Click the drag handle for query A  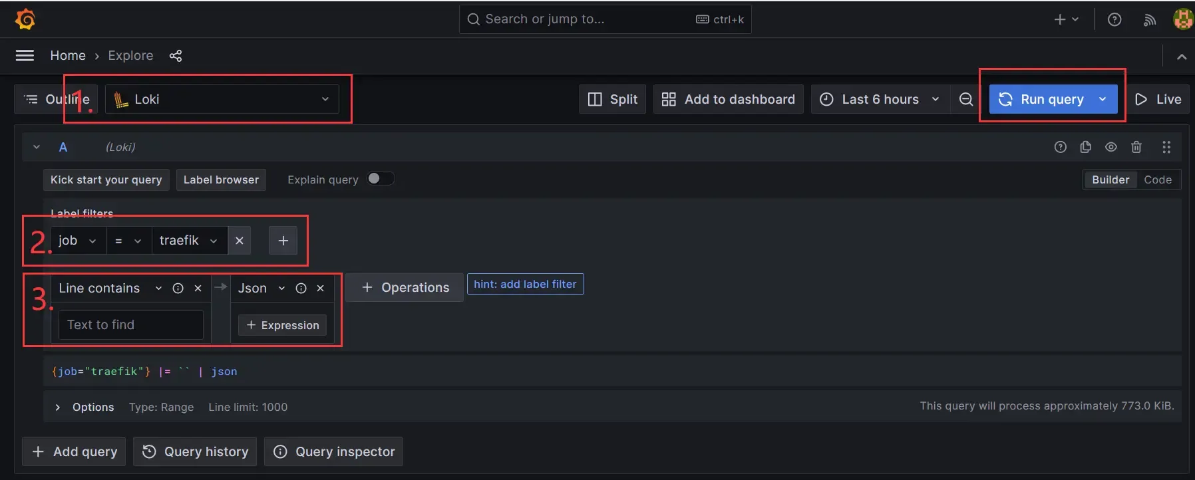click(x=1166, y=147)
